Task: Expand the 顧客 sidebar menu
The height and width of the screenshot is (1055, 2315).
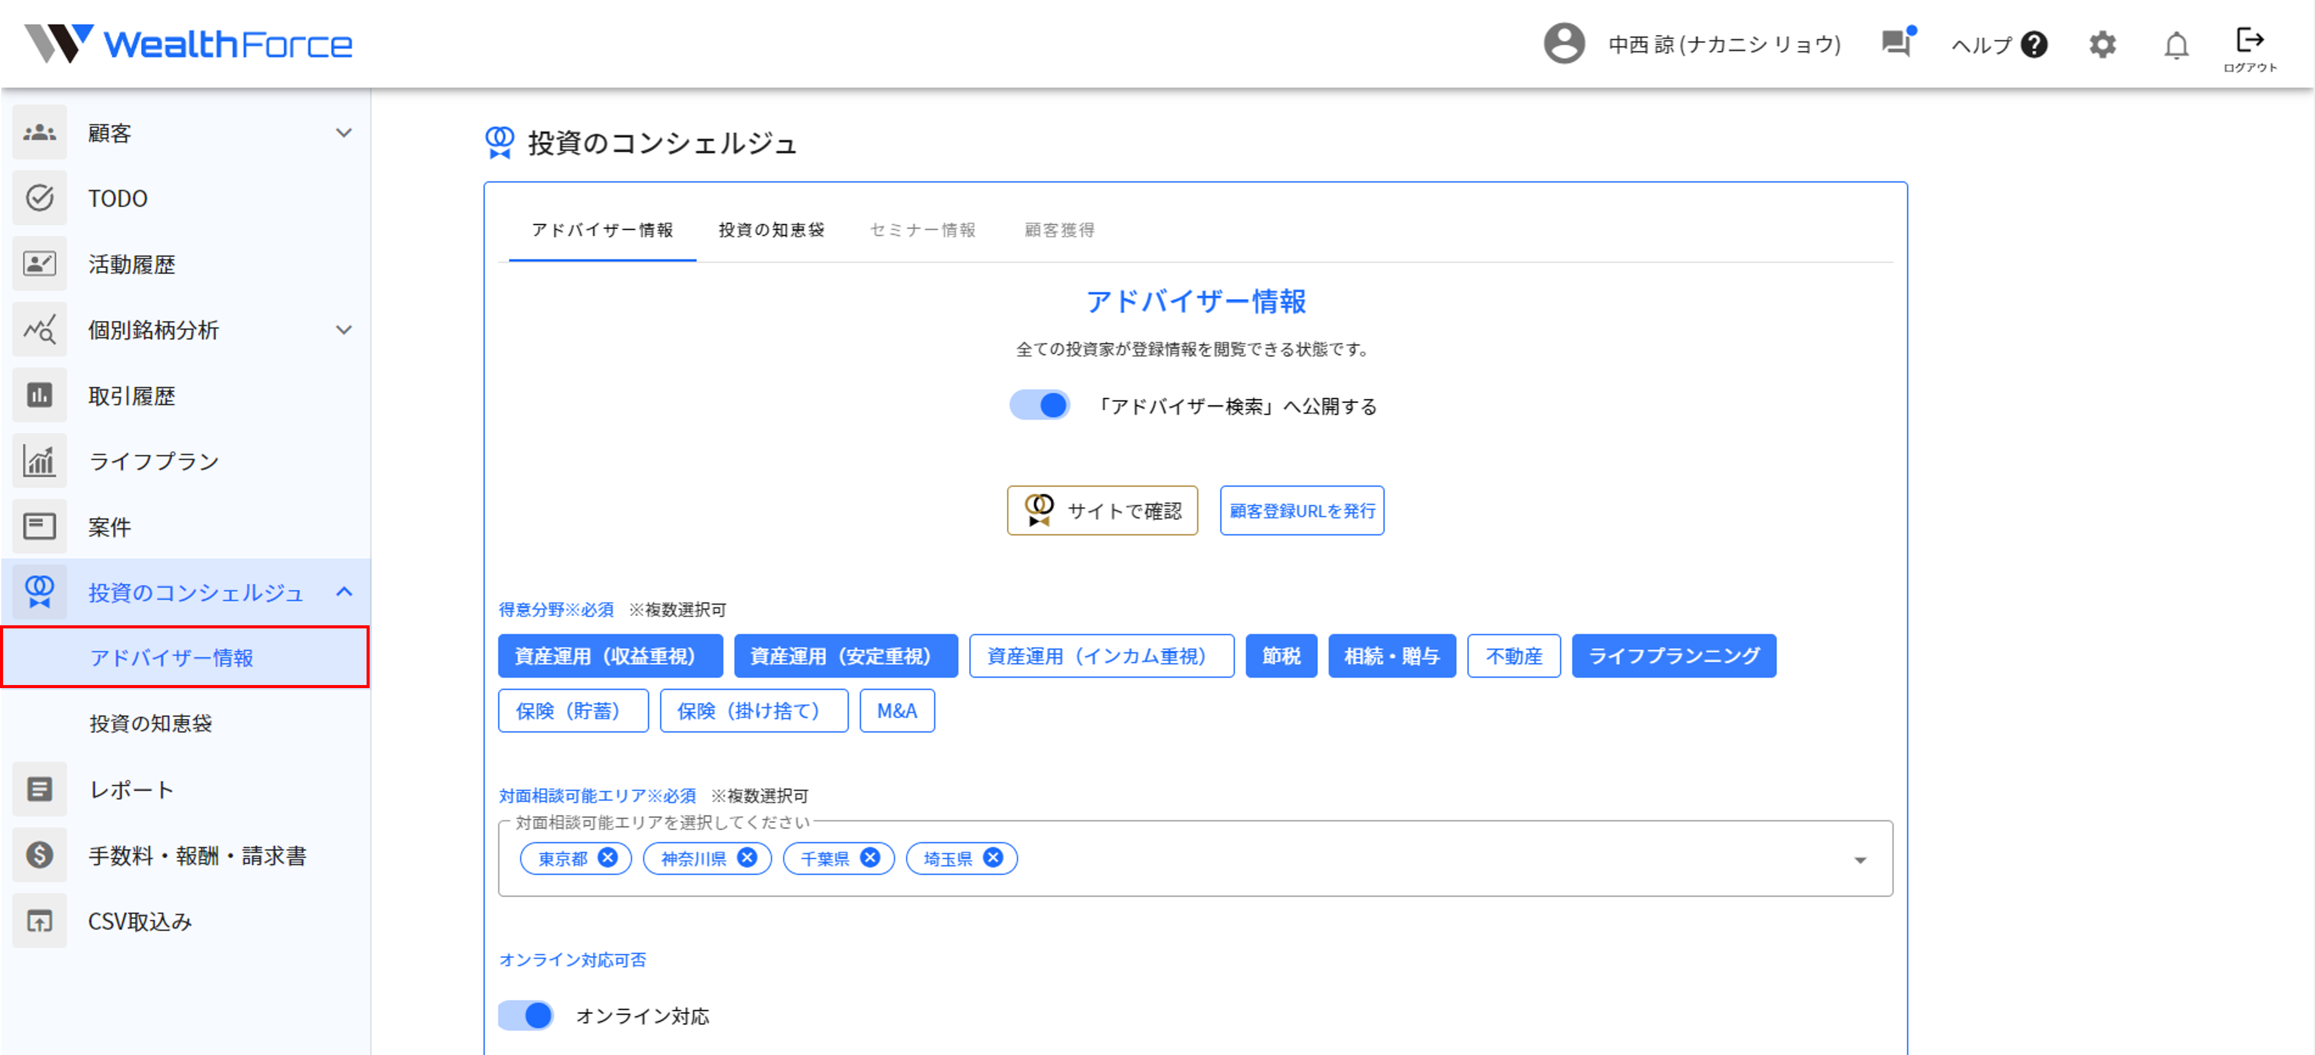Action: click(x=343, y=133)
